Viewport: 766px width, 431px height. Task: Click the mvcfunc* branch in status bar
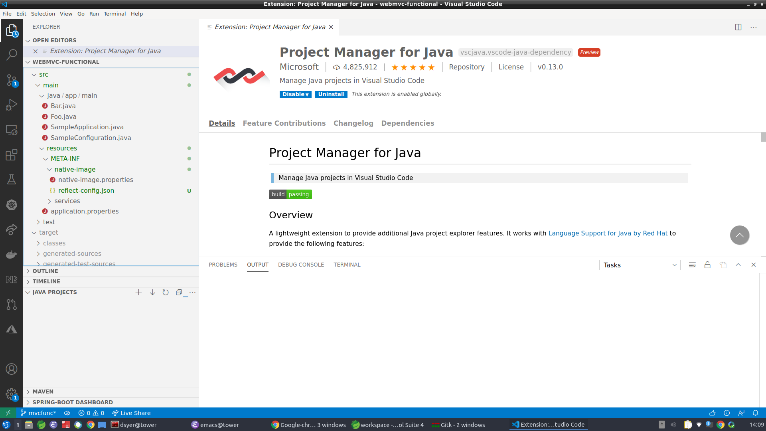coord(38,413)
